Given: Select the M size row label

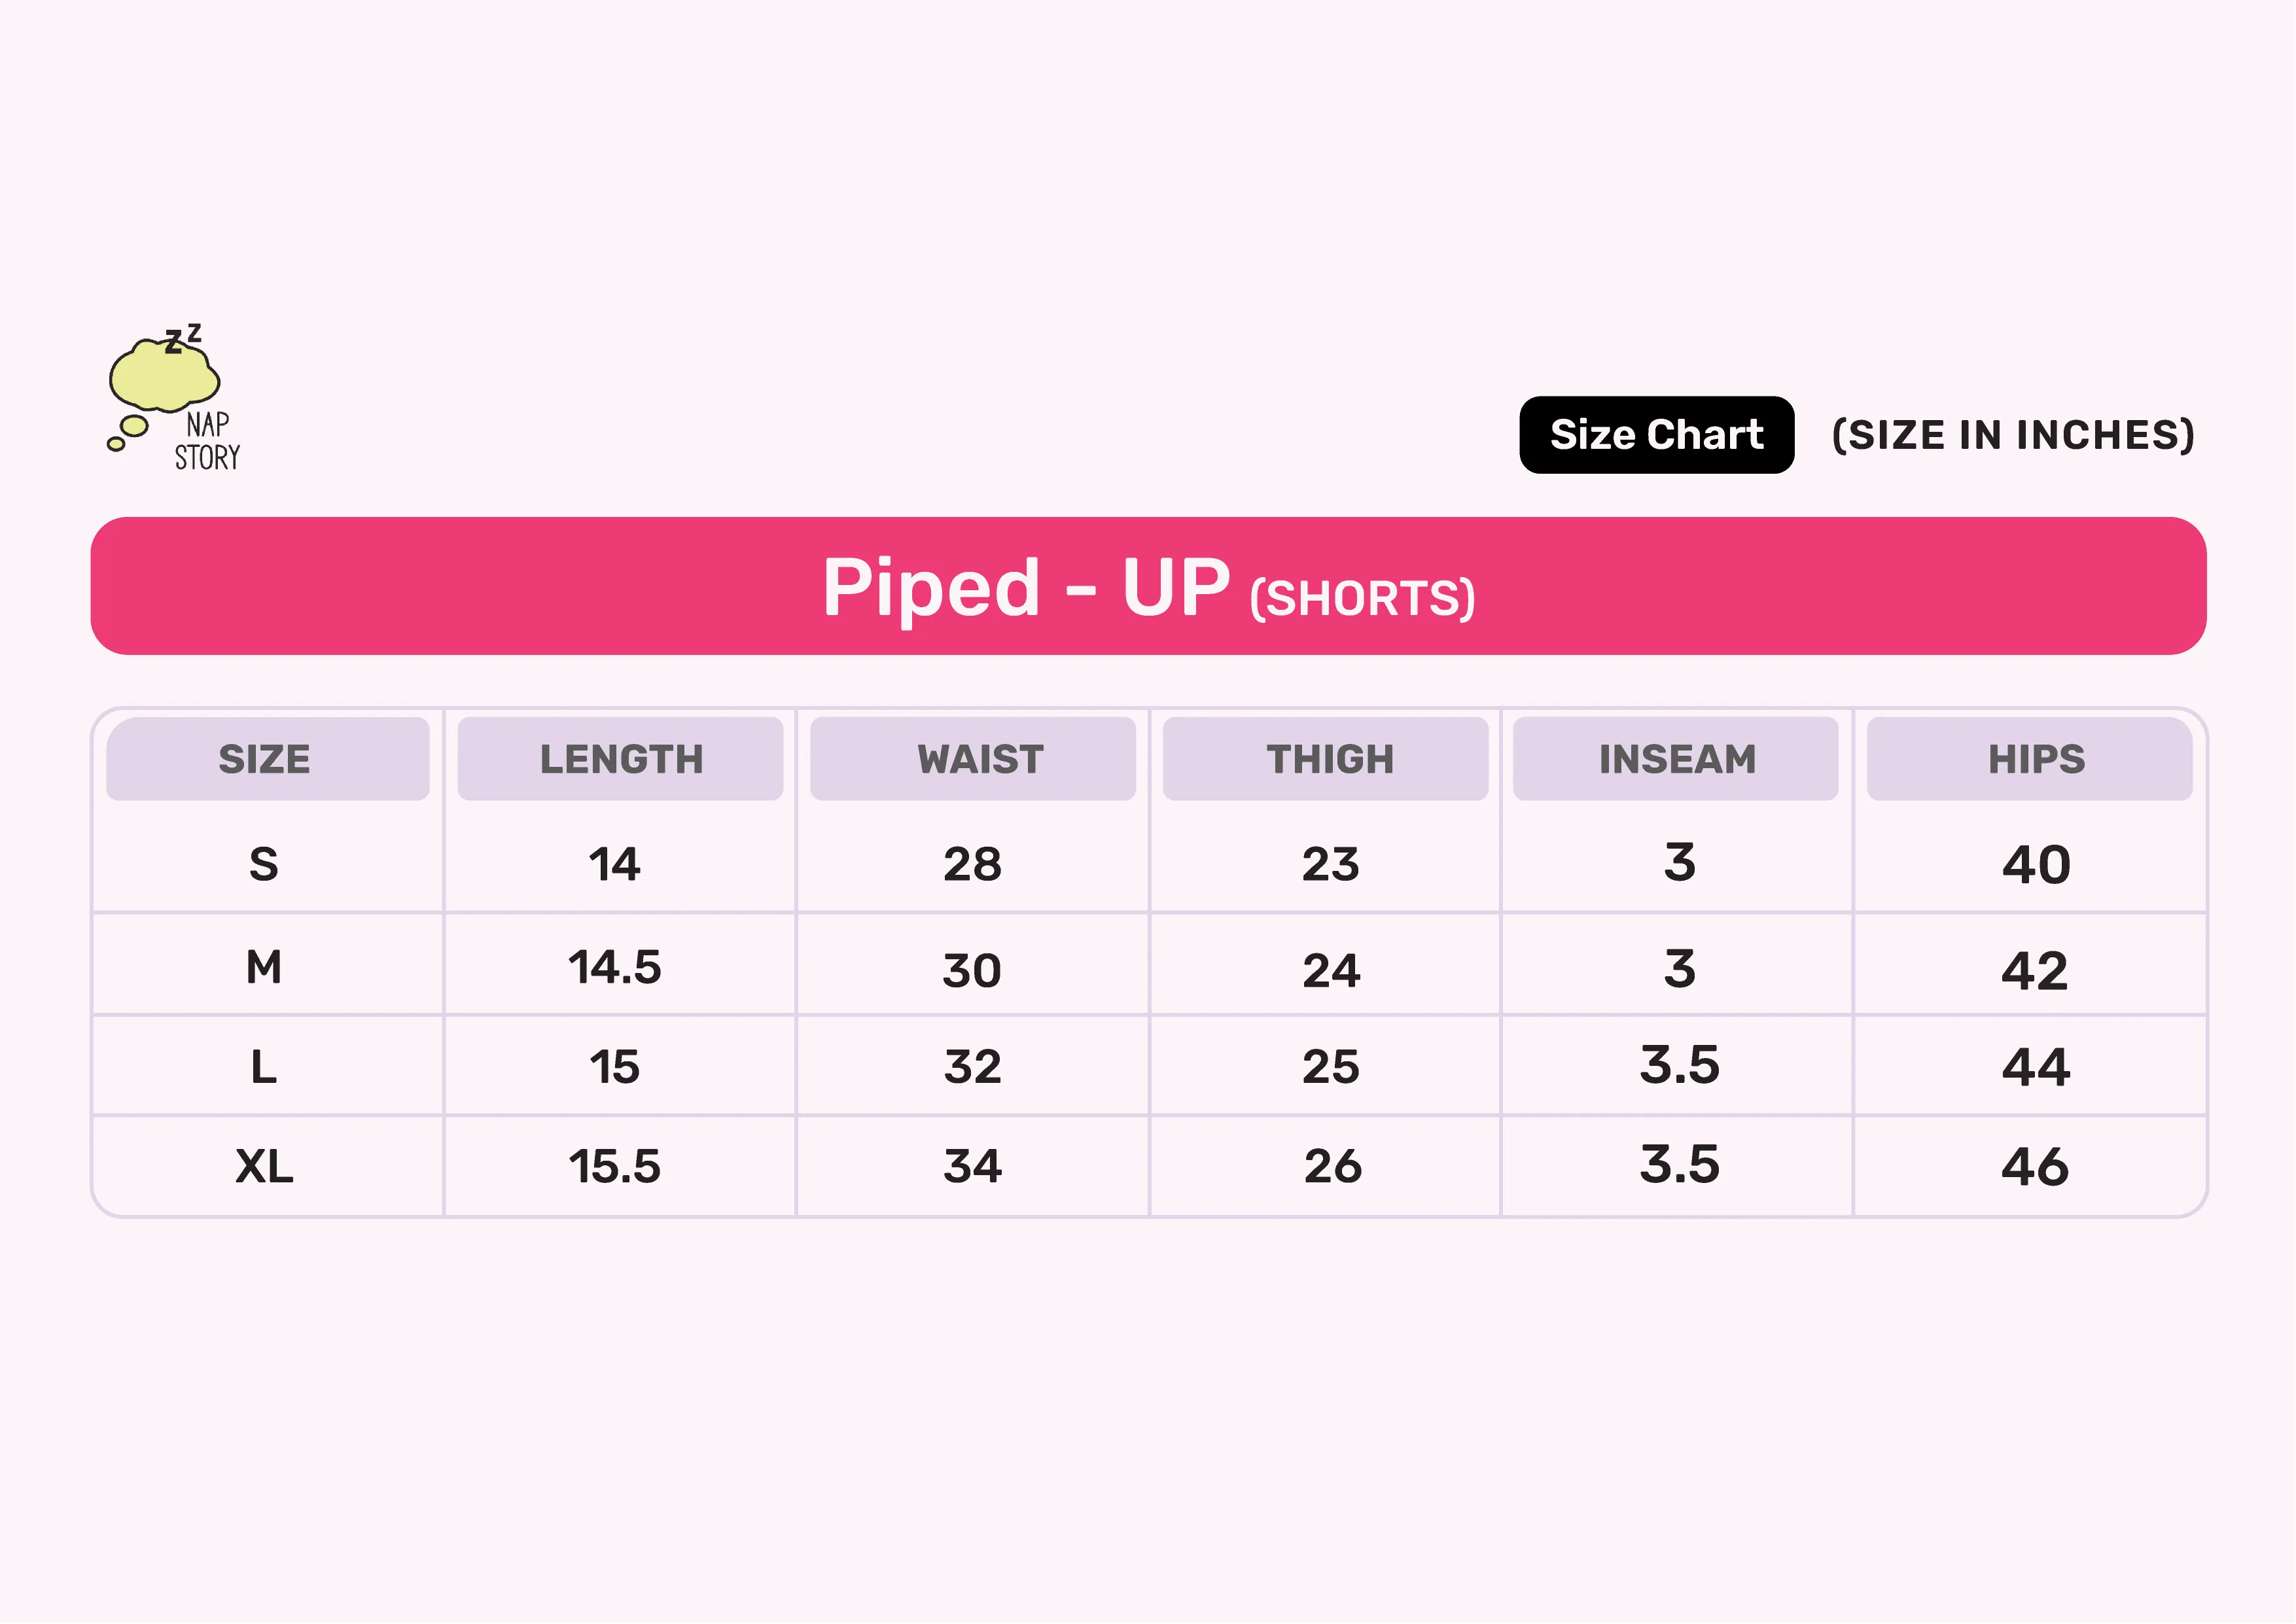Looking at the screenshot, I should pos(264,968).
